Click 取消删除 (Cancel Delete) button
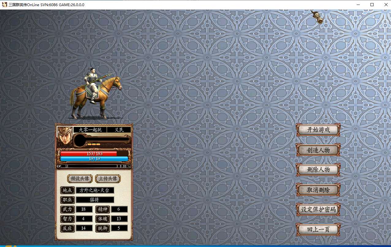 pos(318,190)
